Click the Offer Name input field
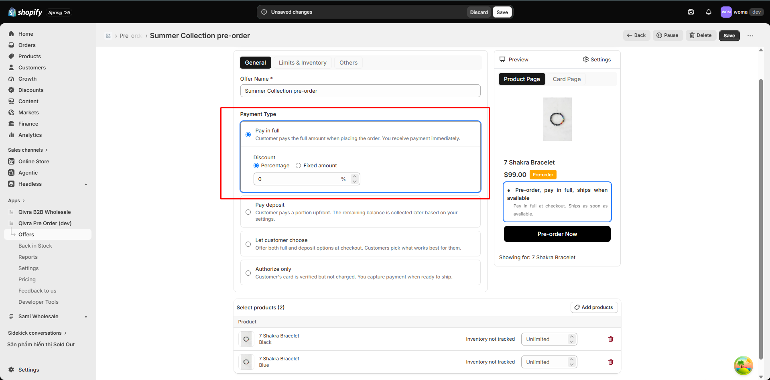 [x=360, y=91]
